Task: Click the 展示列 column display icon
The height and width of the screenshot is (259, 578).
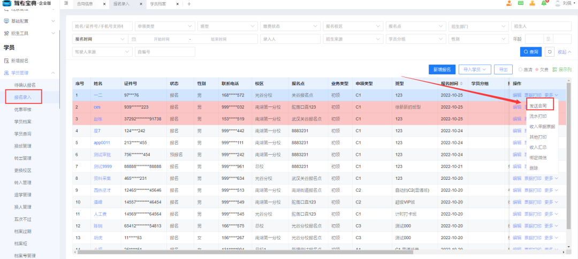Action: [x=555, y=69]
